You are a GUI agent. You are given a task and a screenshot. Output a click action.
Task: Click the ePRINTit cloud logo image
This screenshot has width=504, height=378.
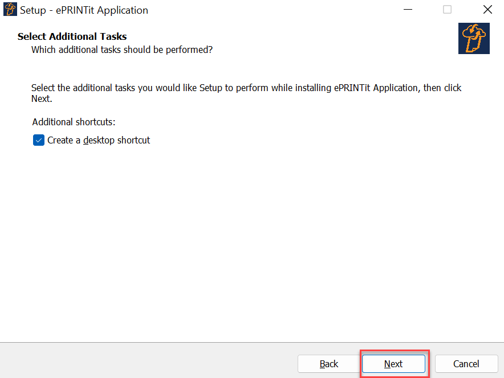click(x=474, y=38)
